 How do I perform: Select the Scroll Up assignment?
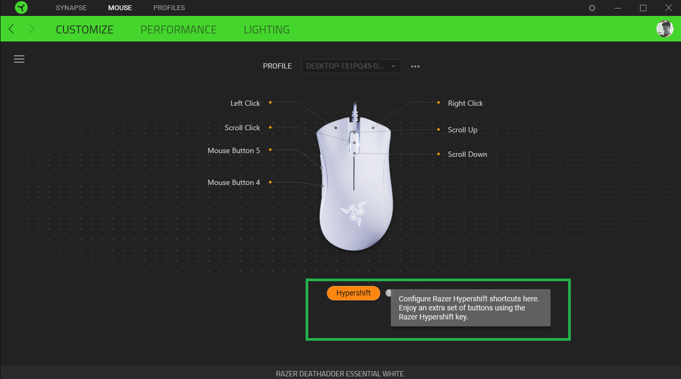pyautogui.click(x=463, y=130)
